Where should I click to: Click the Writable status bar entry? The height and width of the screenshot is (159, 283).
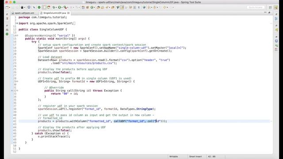point(173,156)
